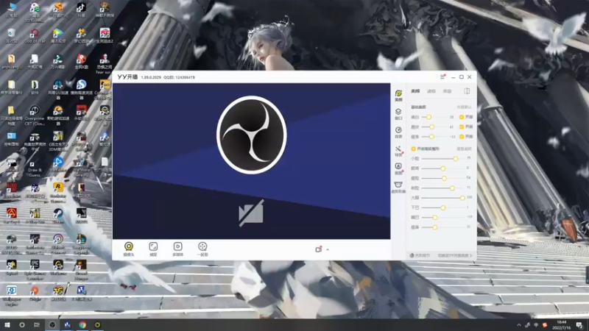Open the Wallpaper Engine desktop shortcut
Screen dimensions: 589x331
pyautogui.click(x=11, y=296)
